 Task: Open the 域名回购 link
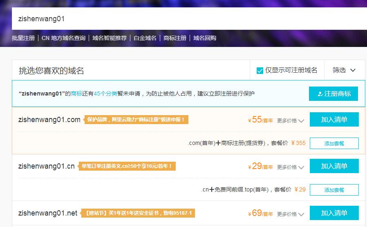click(205, 38)
